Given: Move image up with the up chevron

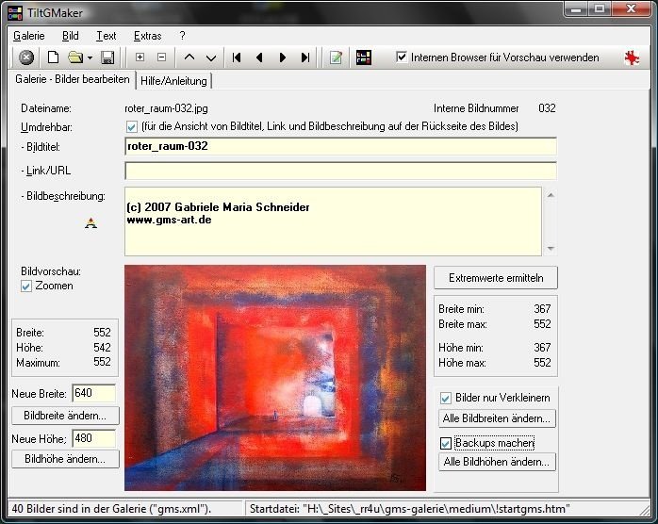Looking at the screenshot, I should tap(189, 57).
